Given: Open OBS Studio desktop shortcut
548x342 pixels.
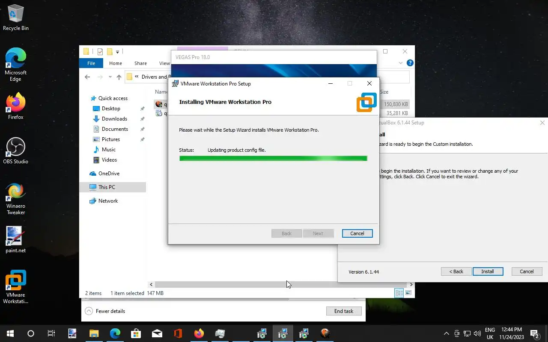Looking at the screenshot, I should tap(16, 150).
